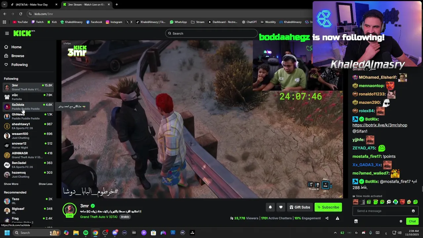Open Grand Theft Auto V category link
The height and width of the screenshot is (238, 423).
click(x=98, y=217)
